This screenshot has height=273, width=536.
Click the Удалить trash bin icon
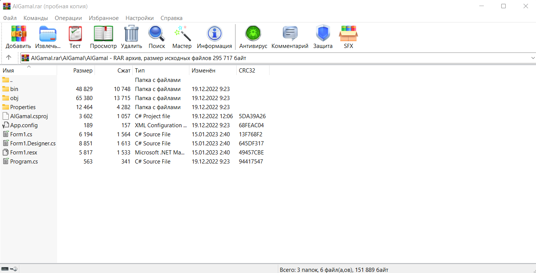pyautogui.click(x=131, y=34)
